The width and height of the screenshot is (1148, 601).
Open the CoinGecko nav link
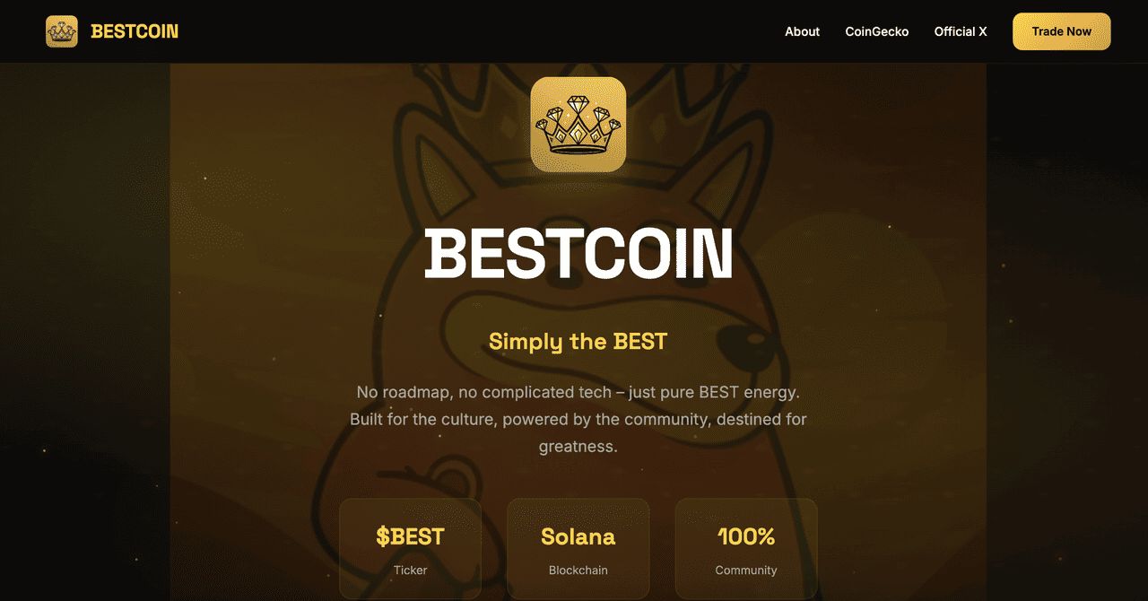877,31
